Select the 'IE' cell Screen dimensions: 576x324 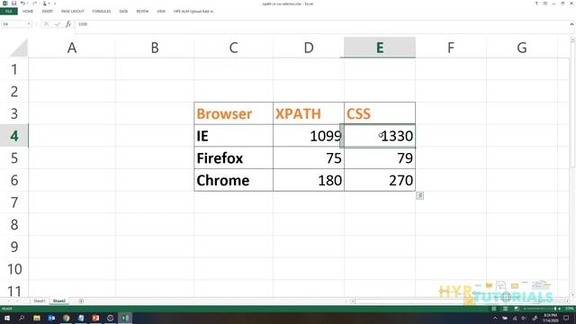click(x=233, y=136)
